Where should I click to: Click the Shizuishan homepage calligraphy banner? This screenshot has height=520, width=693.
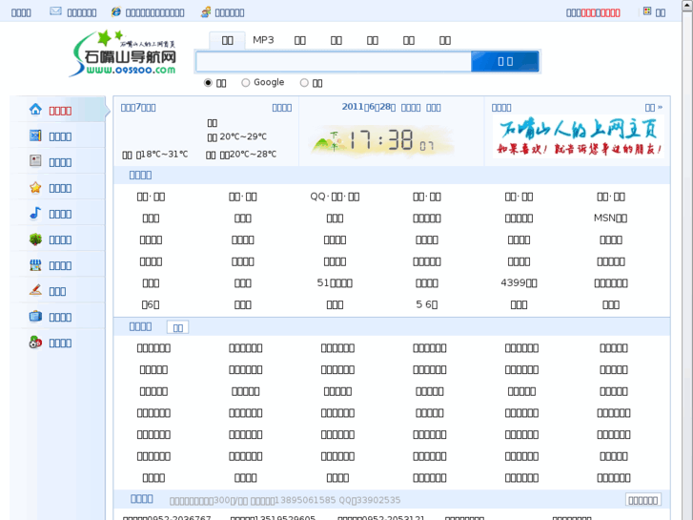(579, 136)
